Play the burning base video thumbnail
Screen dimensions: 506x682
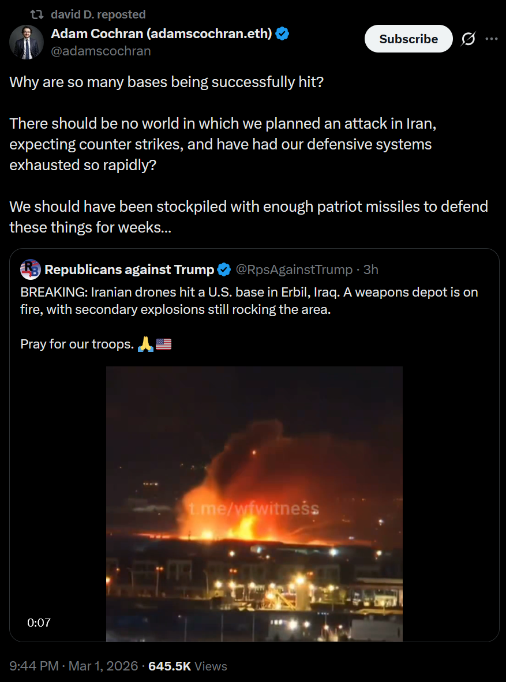click(x=254, y=504)
